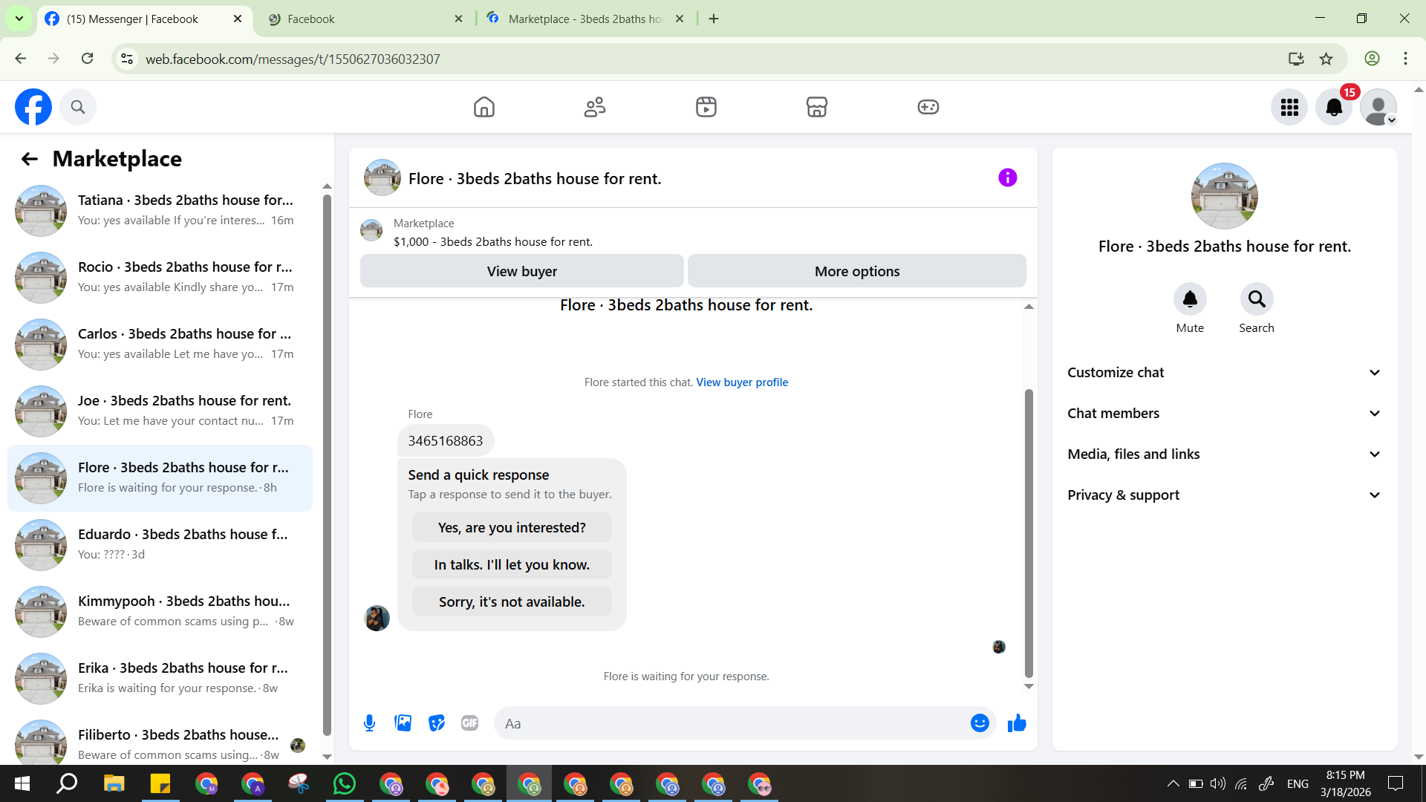Open the Marketplace icon in top navigation
This screenshot has height=802, width=1426.
click(x=816, y=107)
